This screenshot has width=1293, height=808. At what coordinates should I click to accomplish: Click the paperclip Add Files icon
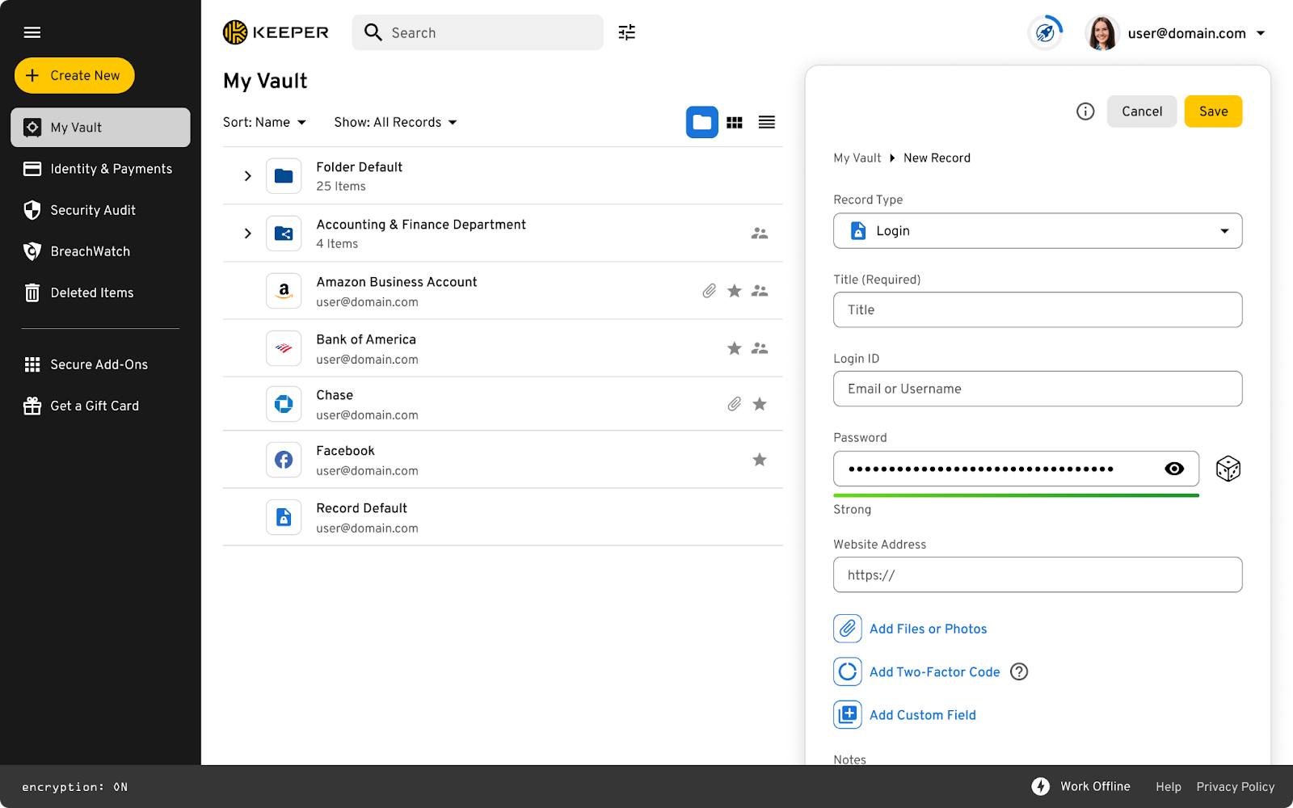pyautogui.click(x=848, y=629)
